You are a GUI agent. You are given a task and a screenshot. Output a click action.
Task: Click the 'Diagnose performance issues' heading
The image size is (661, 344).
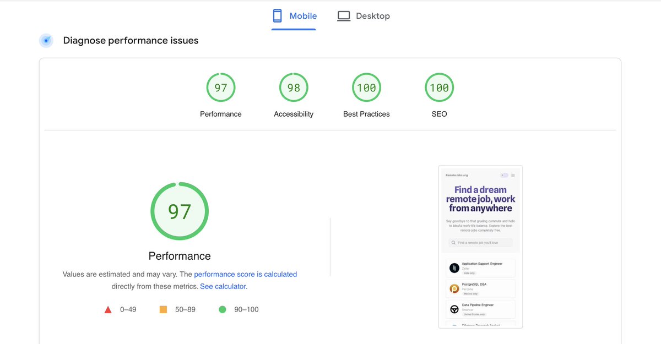pyautogui.click(x=131, y=40)
